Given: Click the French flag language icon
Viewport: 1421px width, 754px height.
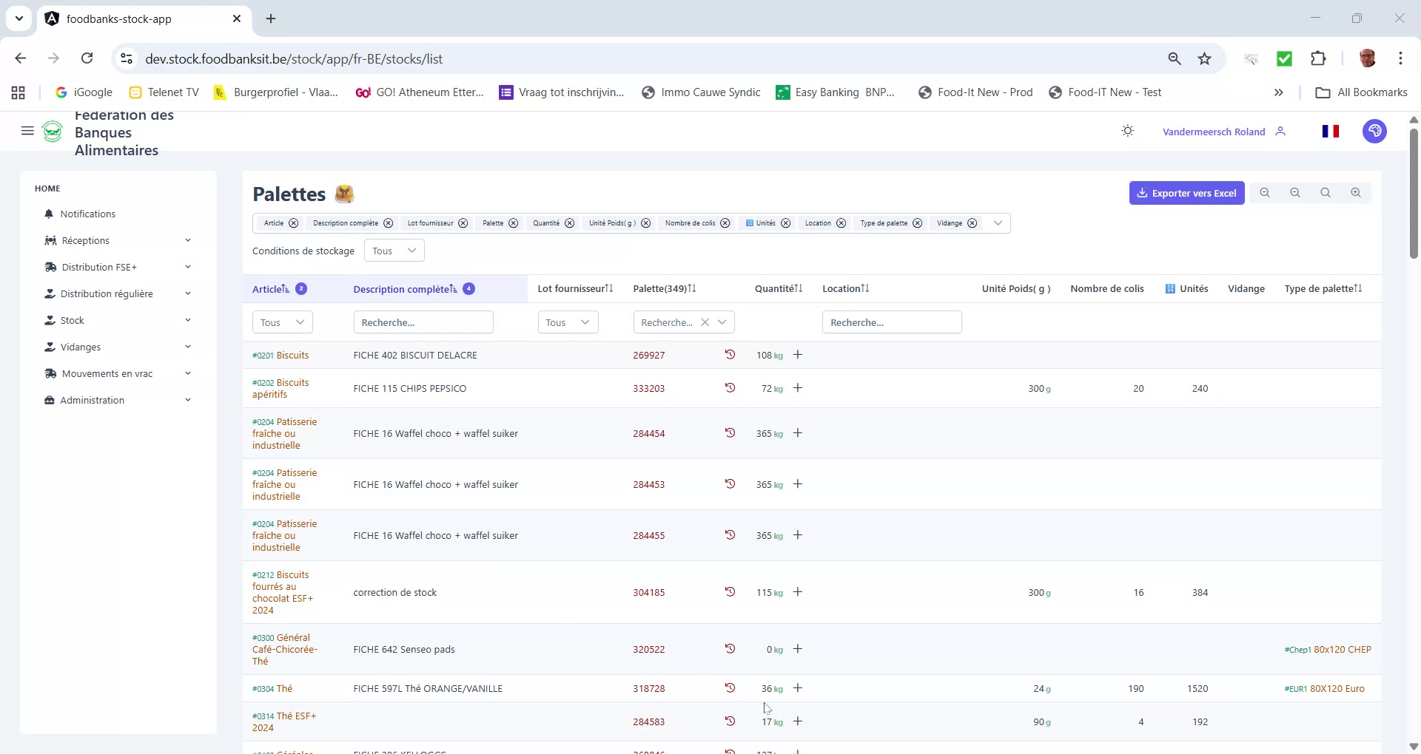Looking at the screenshot, I should click(x=1330, y=131).
